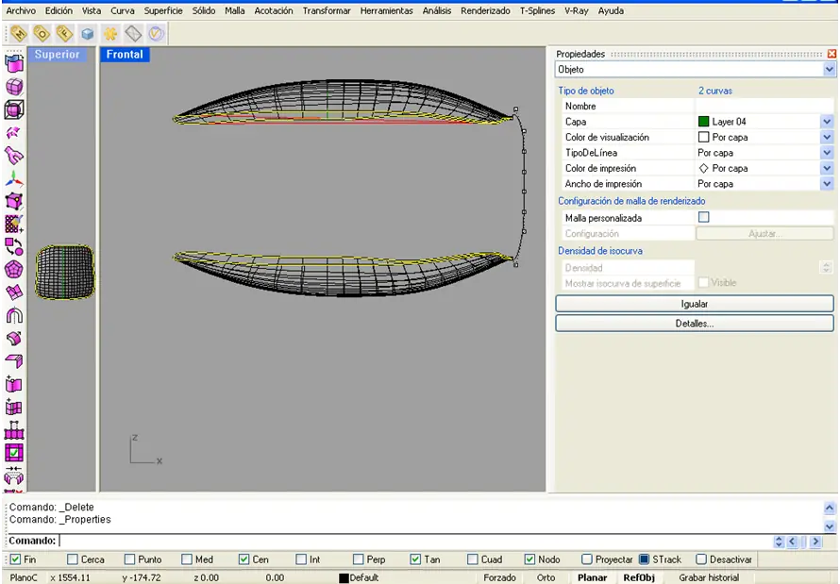Select the pink arch icon in the sidebar
This screenshot has height=584, width=840.
point(14,315)
